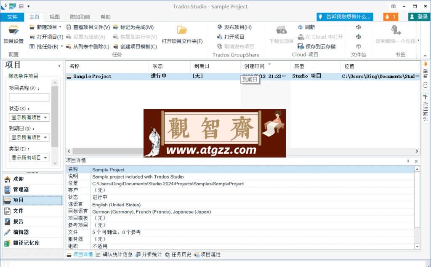Open 报告 view in navigation pane
The height and width of the screenshot is (267, 431).
tap(33, 222)
